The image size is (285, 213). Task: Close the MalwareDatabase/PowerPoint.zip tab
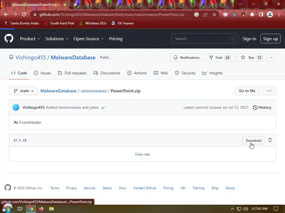65,5
